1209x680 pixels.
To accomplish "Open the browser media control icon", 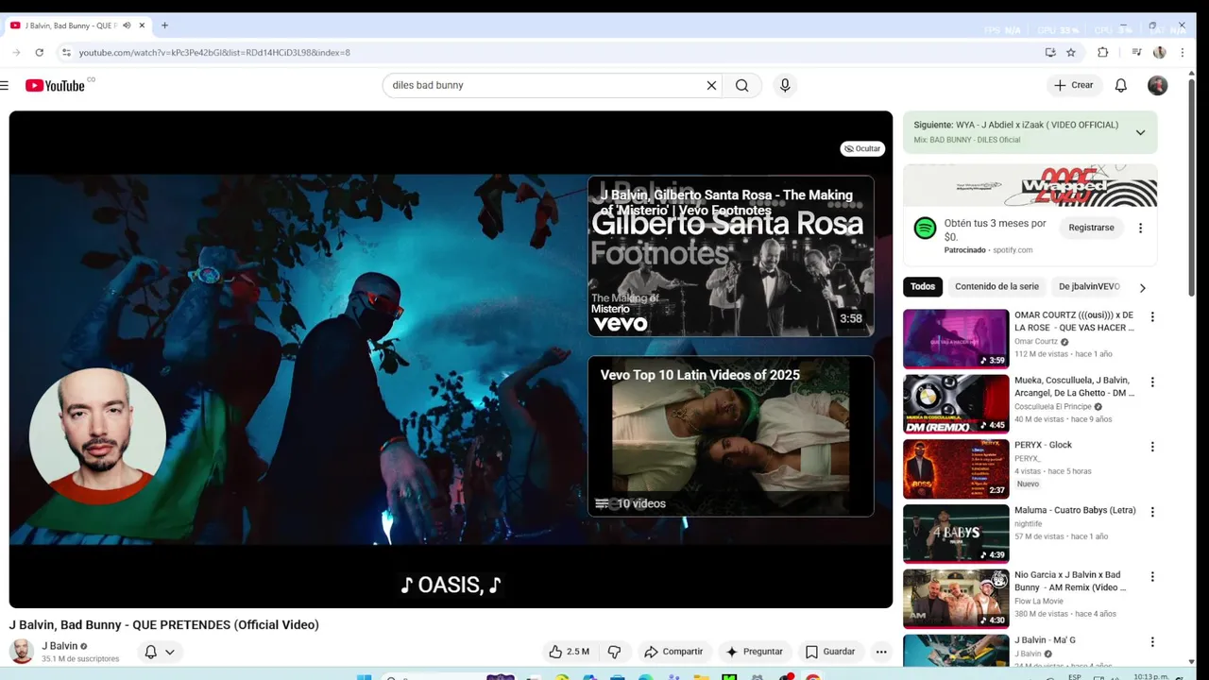I will (x=1136, y=53).
